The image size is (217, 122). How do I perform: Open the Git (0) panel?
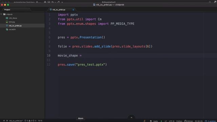coord(199,121)
